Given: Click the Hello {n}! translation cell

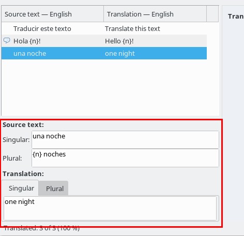Looking at the screenshot, I should (x=119, y=41).
